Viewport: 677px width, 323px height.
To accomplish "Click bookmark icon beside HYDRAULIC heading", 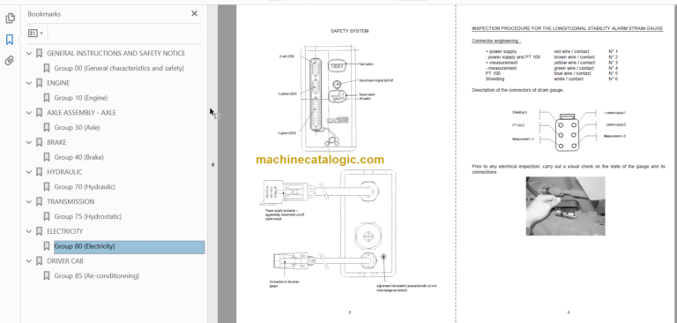I will (40, 172).
